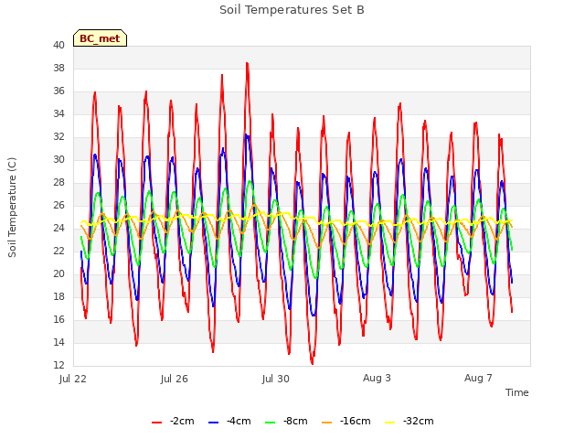Click the 16 y-axis tick label

click(58, 319)
